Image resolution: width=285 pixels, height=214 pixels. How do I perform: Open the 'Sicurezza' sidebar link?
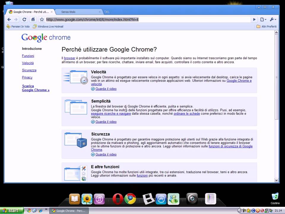[x=29, y=70]
